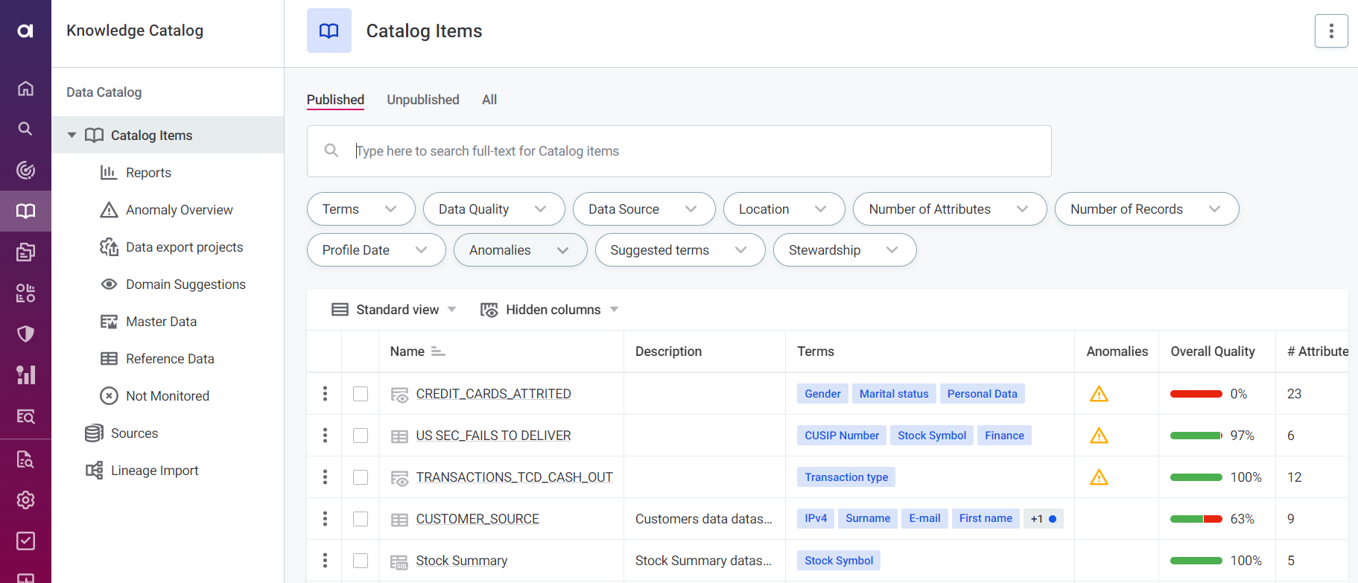Click the Transaction type term tag
The height and width of the screenshot is (583, 1358).
pos(846,477)
